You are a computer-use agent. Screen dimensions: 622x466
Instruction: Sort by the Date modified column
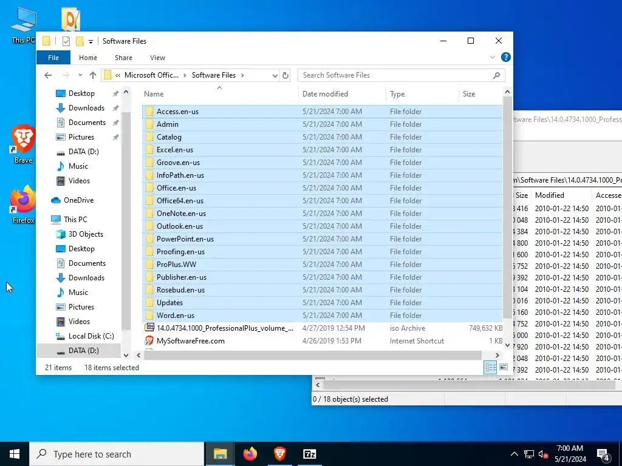pyautogui.click(x=342, y=94)
